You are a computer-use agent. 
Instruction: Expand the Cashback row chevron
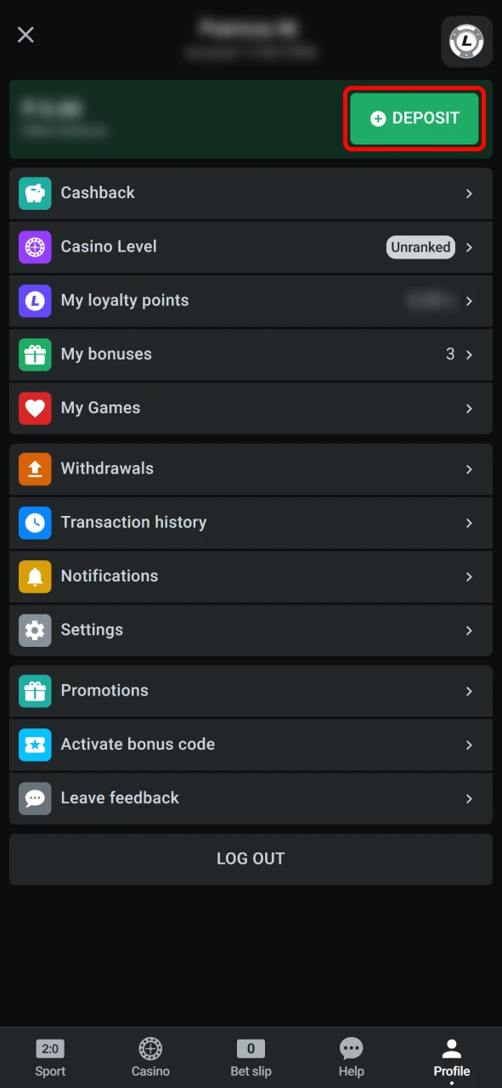click(x=469, y=193)
